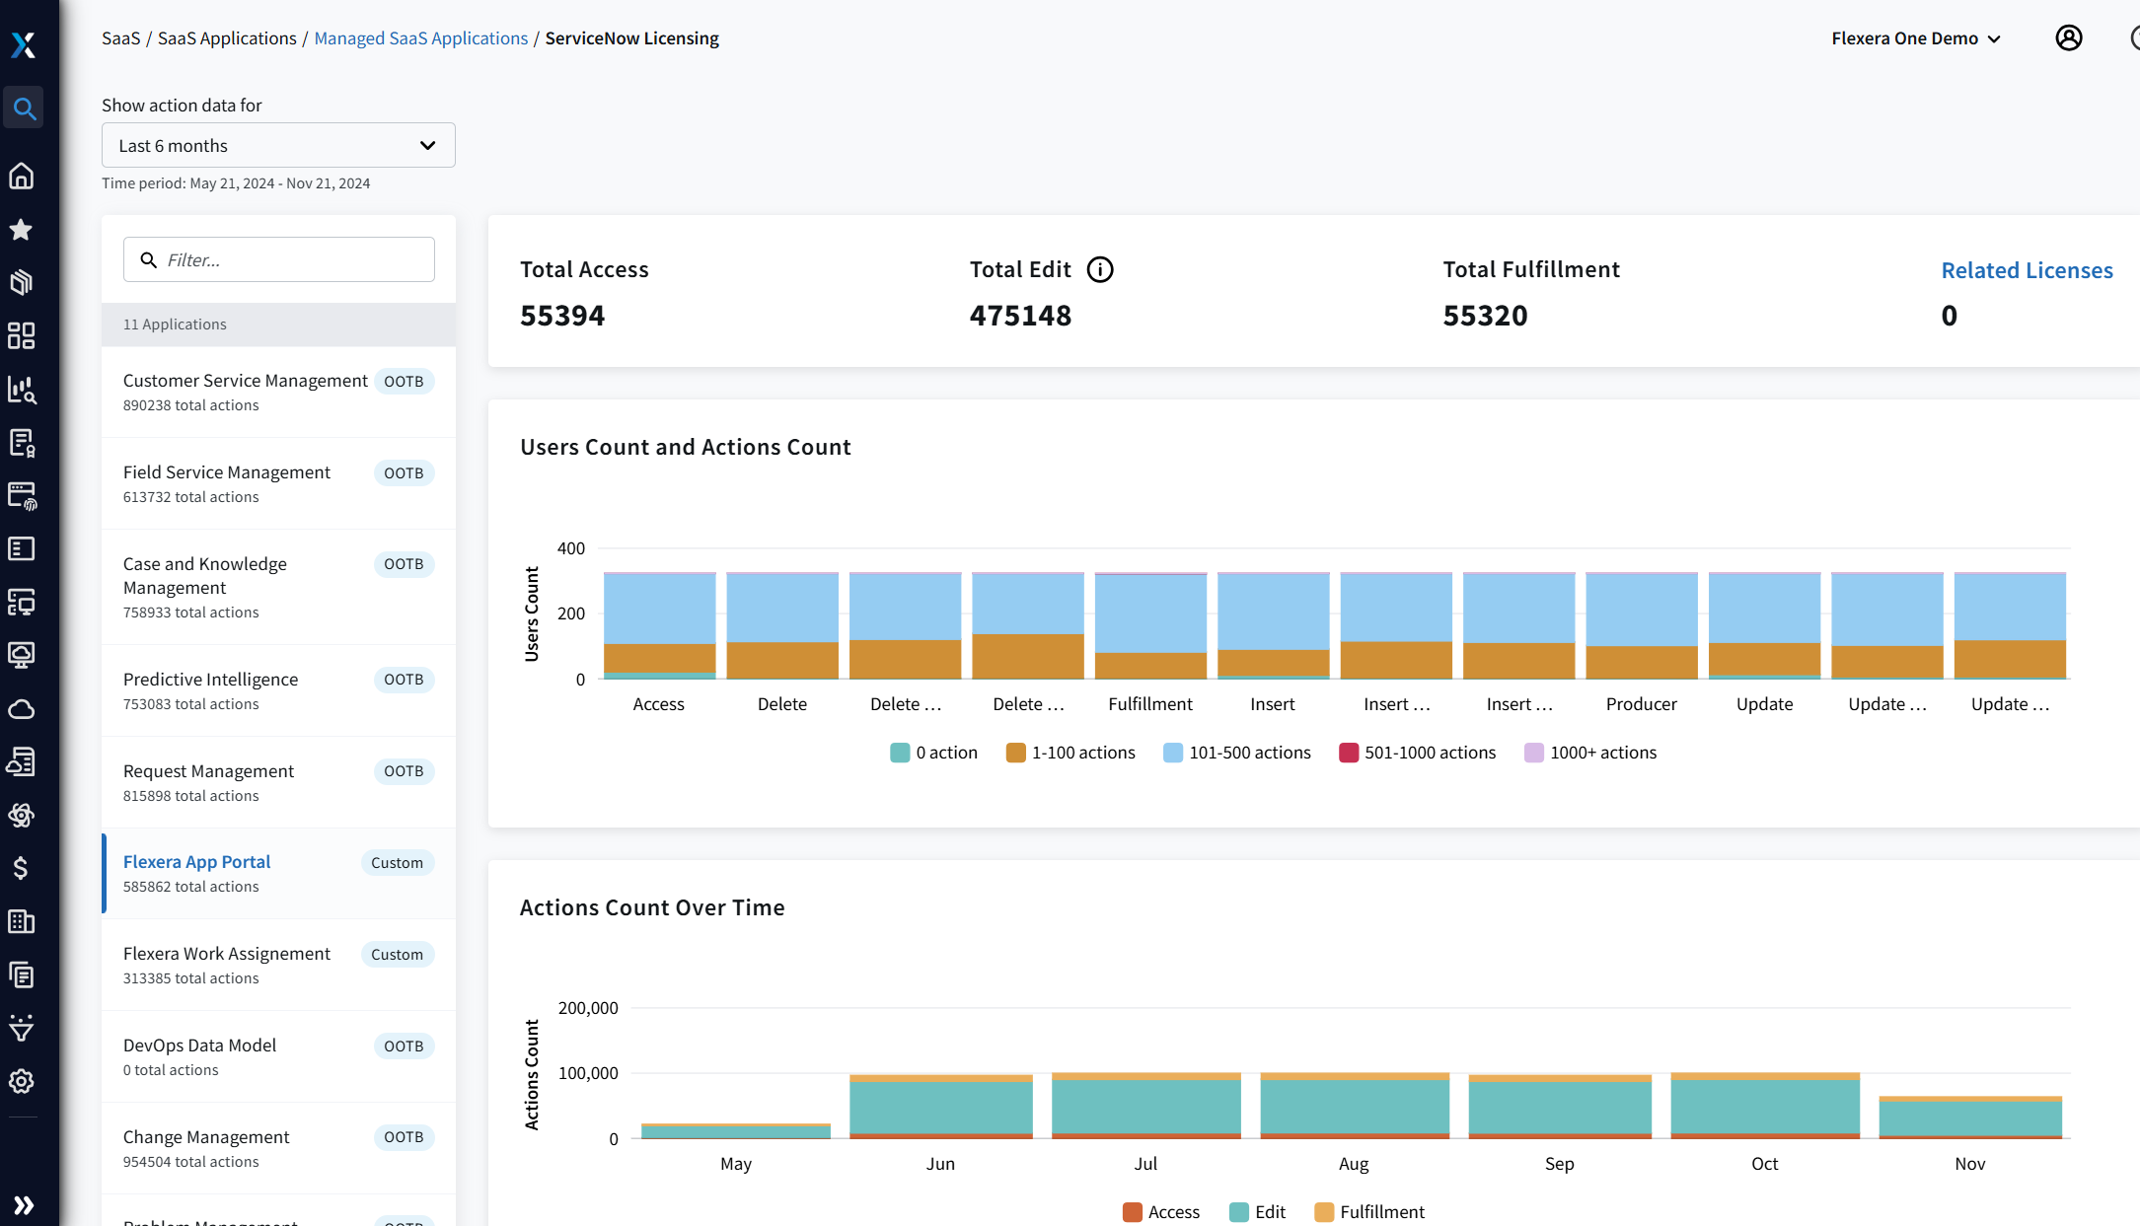Open the Managed SaaS Applications breadcrumb link
This screenshot has width=2140, height=1226.
coord(420,38)
